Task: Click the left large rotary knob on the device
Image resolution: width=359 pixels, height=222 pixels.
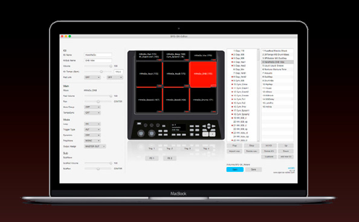Action: point(141,133)
